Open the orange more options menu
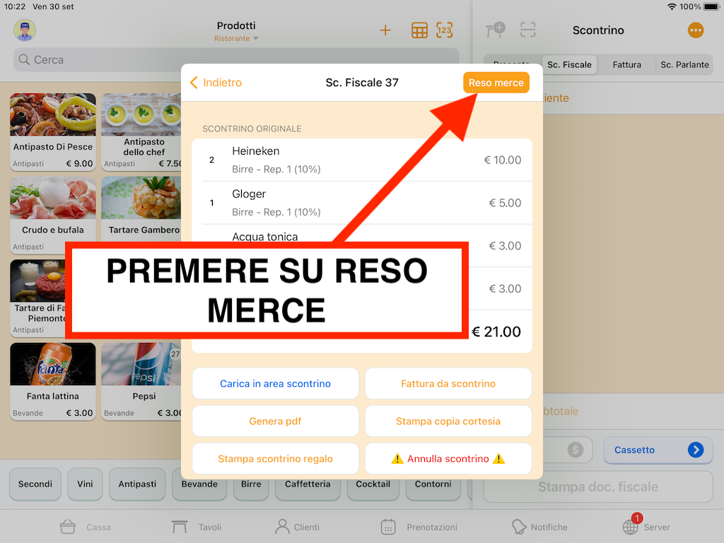 pyautogui.click(x=696, y=30)
